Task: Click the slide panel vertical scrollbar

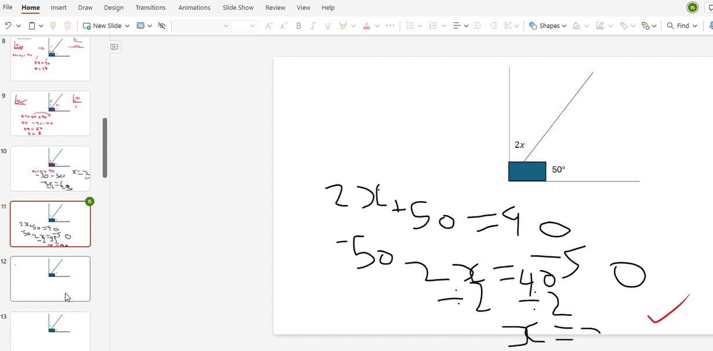Action: pyautogui.click(x=105, y=147)
